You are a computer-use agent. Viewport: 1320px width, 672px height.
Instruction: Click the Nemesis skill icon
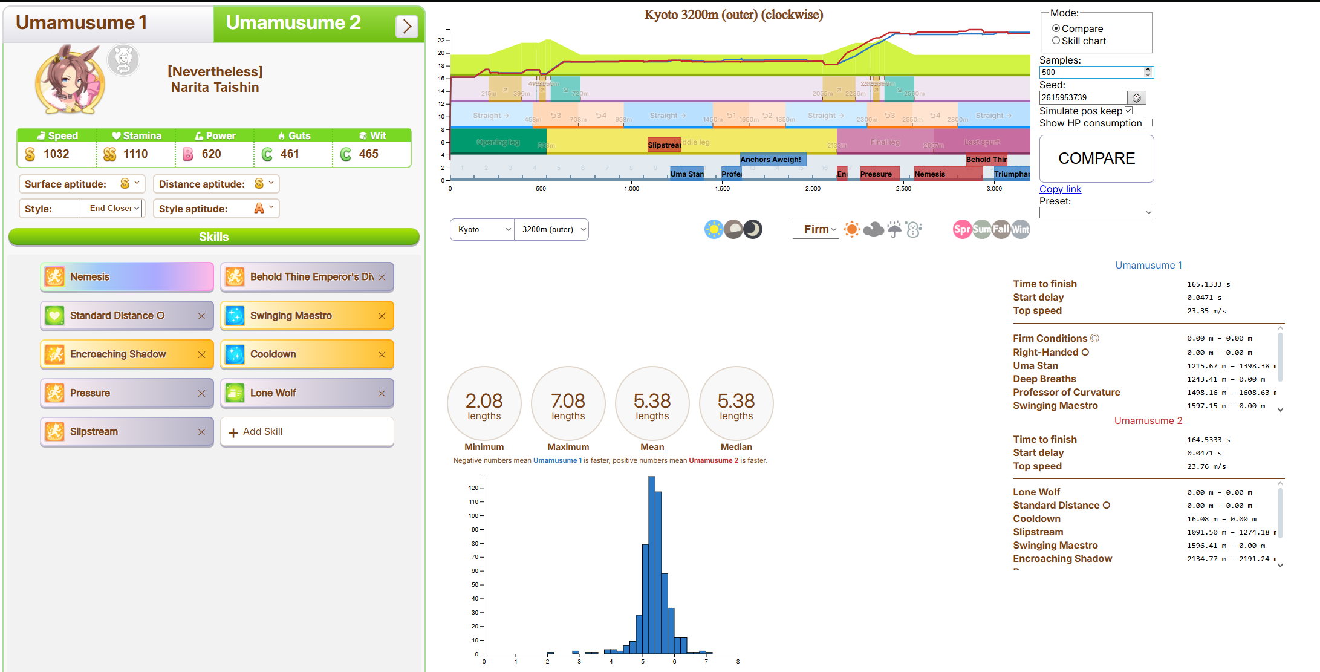(54, 277)
